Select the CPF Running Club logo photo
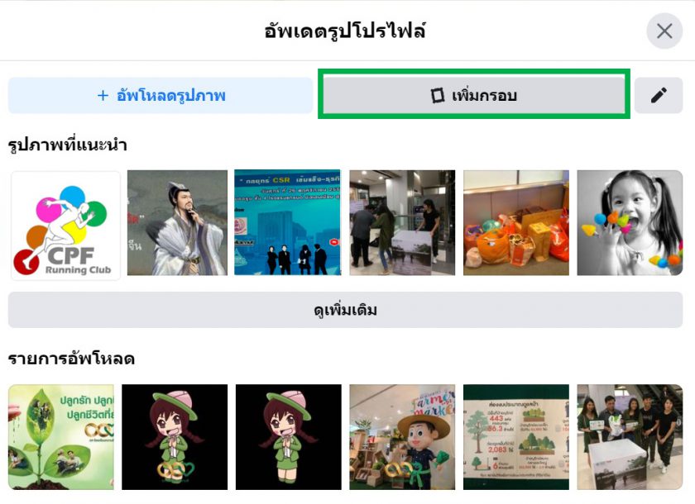 [x=65, y=226]
